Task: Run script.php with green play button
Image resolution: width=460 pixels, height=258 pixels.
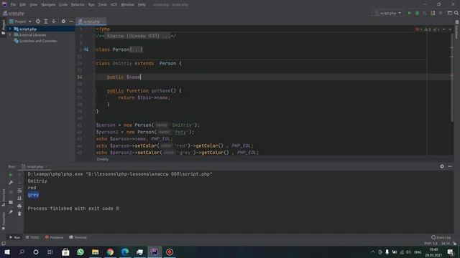Action: [410, 13]
